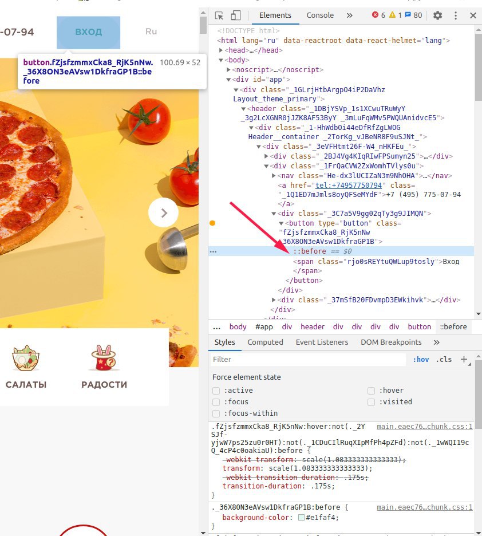Click the #e1faf4 background color swatch

[301, 518]
